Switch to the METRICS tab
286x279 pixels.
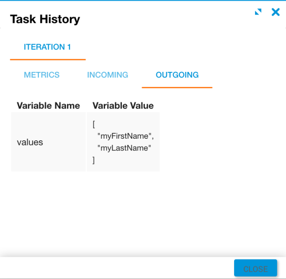point(42,75)
